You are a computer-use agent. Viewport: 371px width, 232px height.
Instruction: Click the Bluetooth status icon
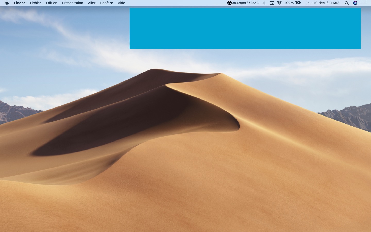[264, 3]
